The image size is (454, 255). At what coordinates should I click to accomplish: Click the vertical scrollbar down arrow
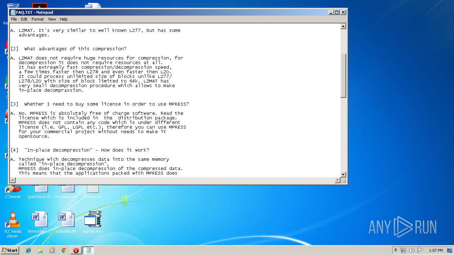coord(343,174)
